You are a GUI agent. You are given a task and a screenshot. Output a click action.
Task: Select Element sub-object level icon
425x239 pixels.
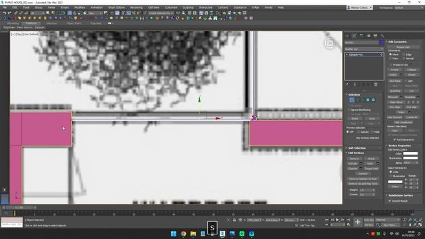pyautogui.click(x=373, y=100)
